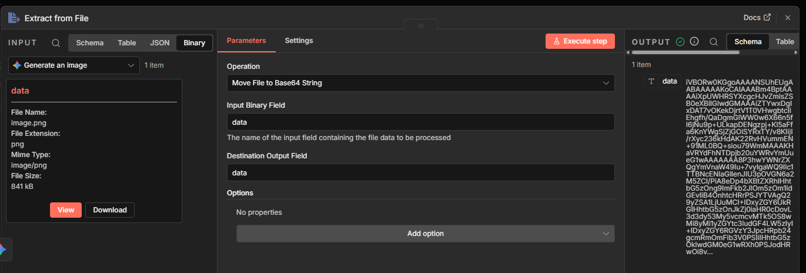
Task: Click the Gemini sparkle icon at left edge
Action: tap(3, 249)
